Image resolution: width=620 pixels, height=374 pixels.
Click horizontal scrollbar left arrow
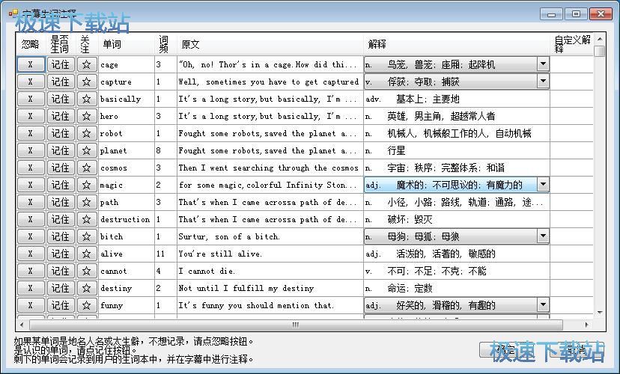click(x=22, y=325)
